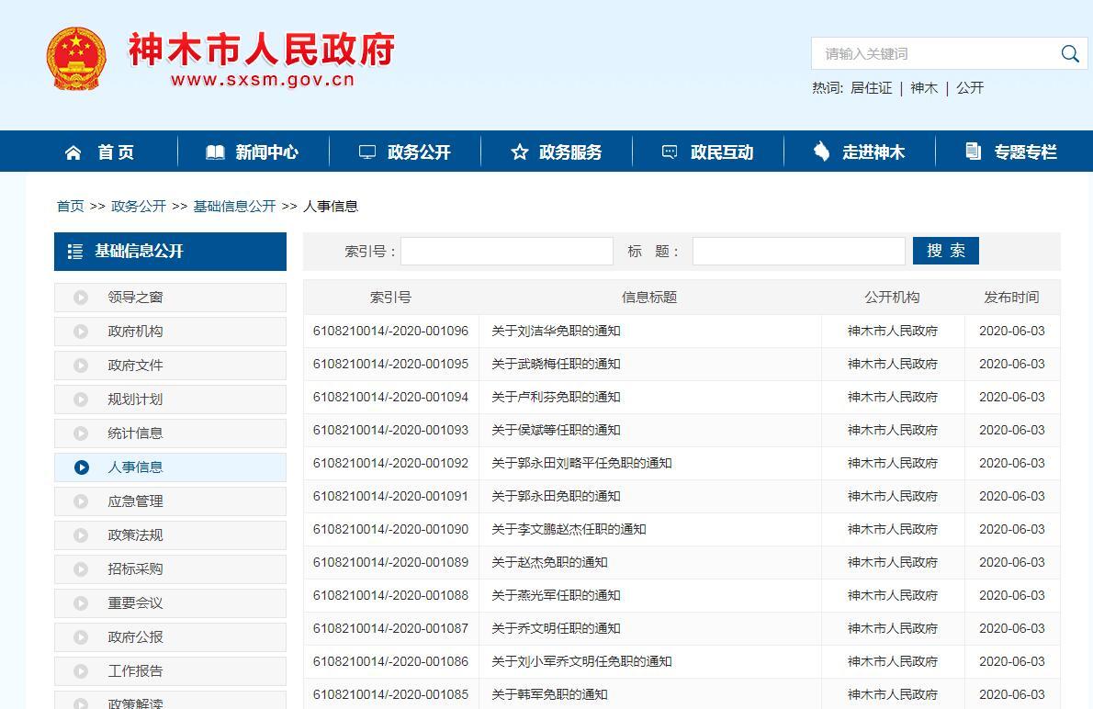This screenshot has height=709, width=1093.
Task: Focus the 请输入关键词 search field
Action: click(934, 53)
